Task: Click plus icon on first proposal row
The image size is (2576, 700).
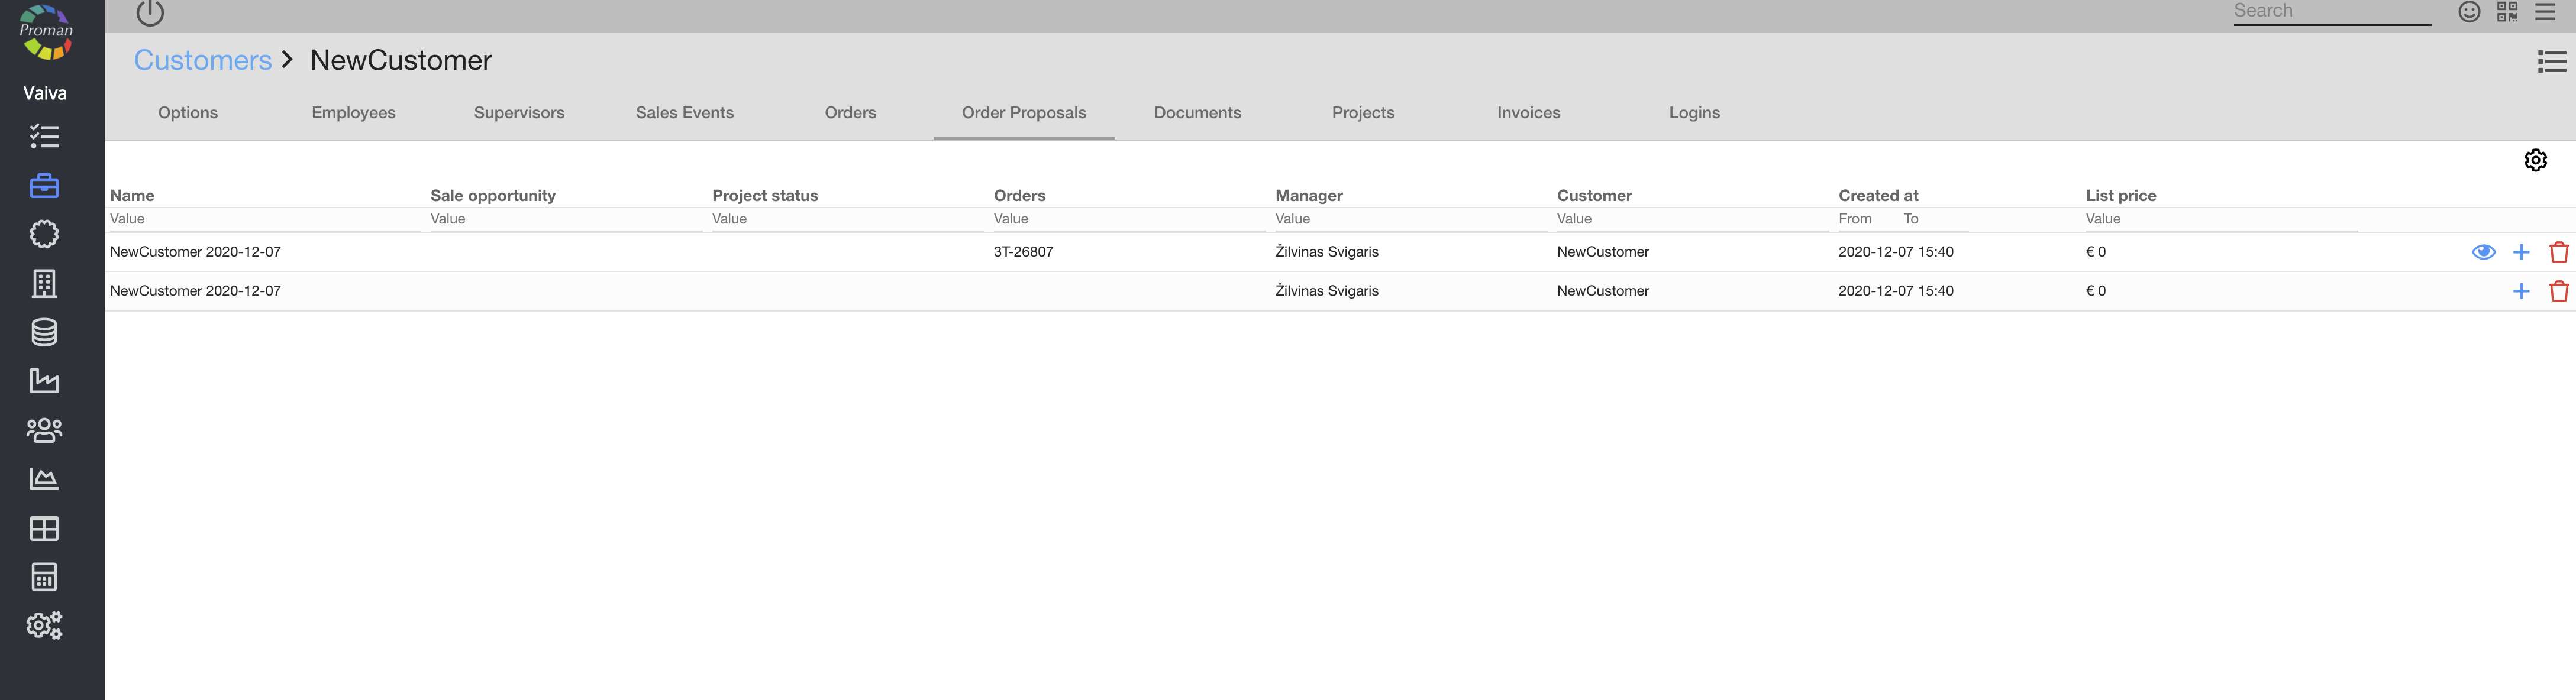Action: point(2521,252)
